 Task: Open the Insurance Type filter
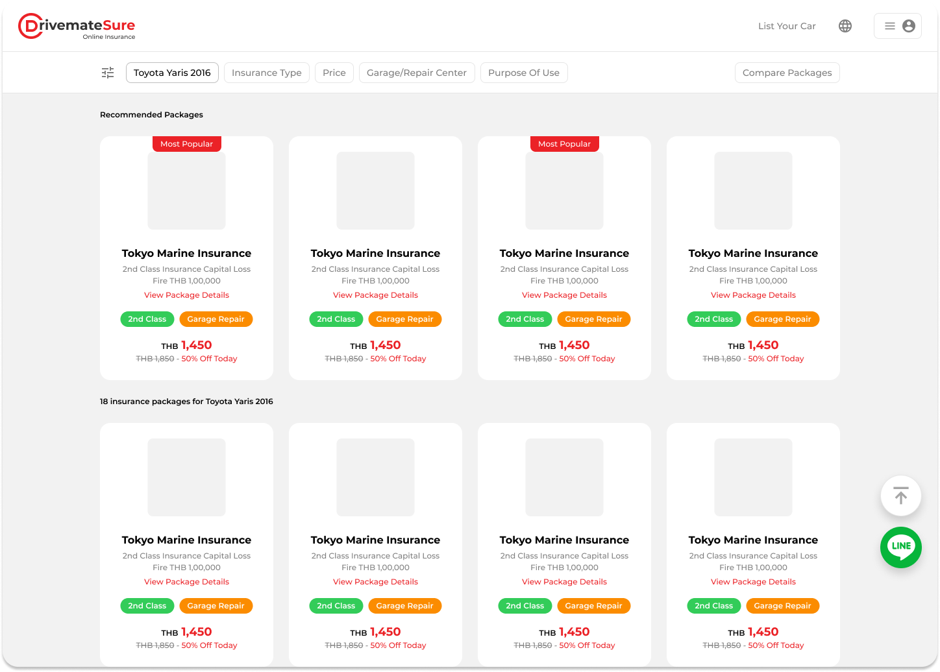(267, 73)
